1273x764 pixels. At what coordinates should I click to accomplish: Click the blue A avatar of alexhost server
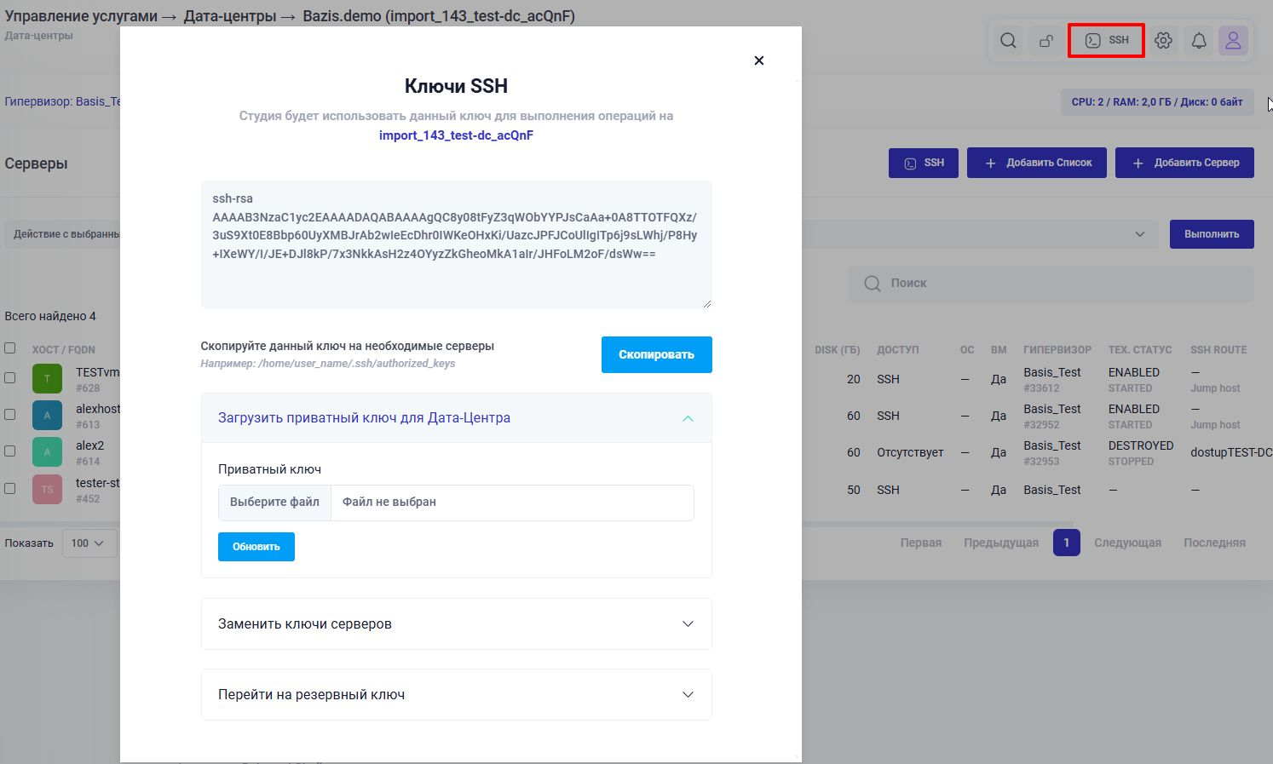(47, 416)
